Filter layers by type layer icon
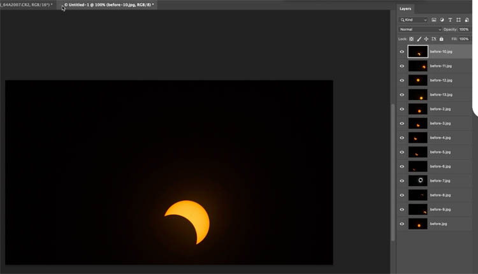 point(450,20)
